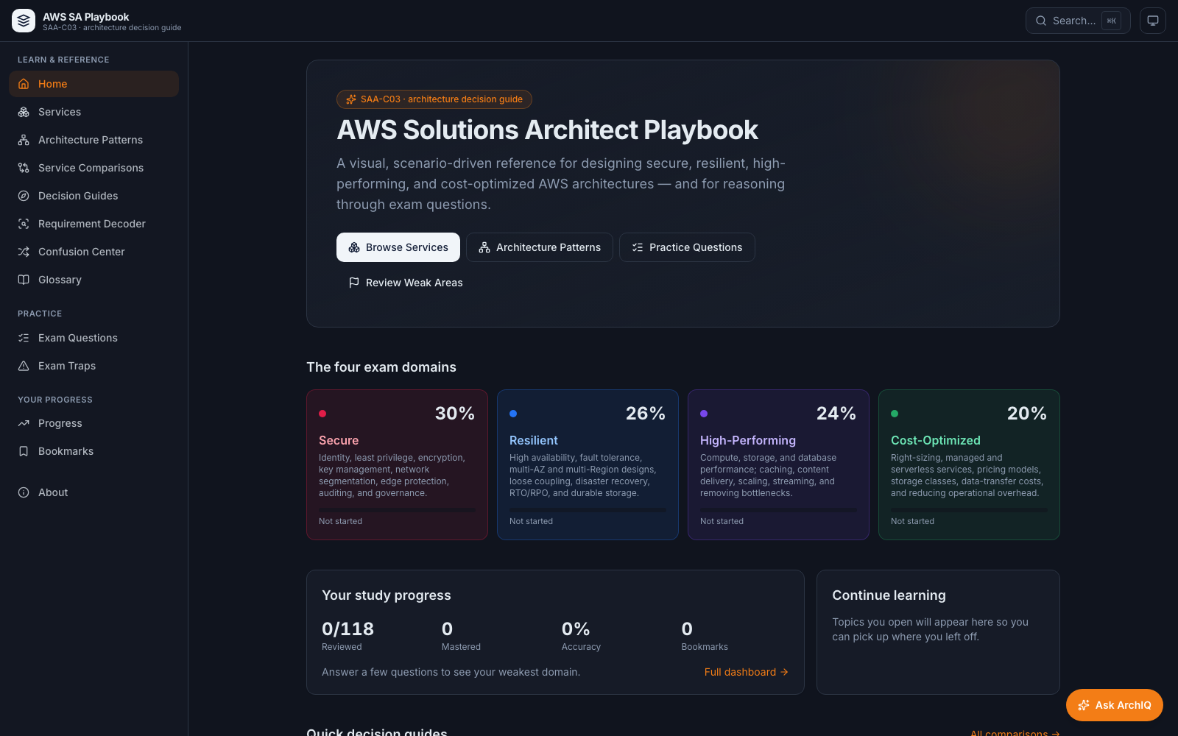The width and height of the screenshot is (1178, 736).
Task: Open the About sidebar label
Action: [x=53, y=492]
